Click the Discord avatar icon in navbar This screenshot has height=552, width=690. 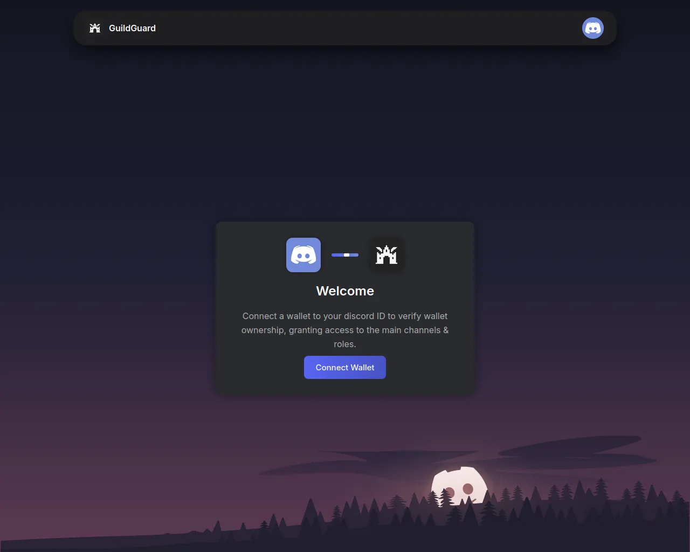[593, 28]
